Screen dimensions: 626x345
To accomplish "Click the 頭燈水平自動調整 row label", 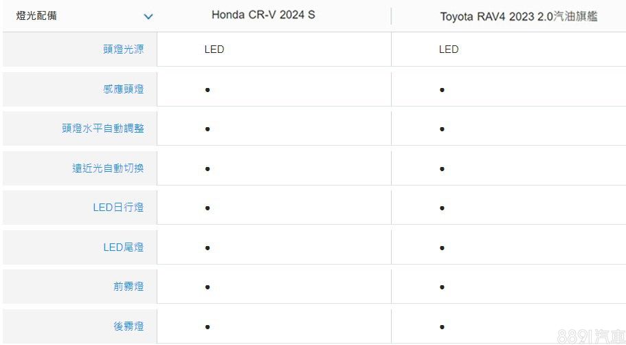I will click(103, 129).
